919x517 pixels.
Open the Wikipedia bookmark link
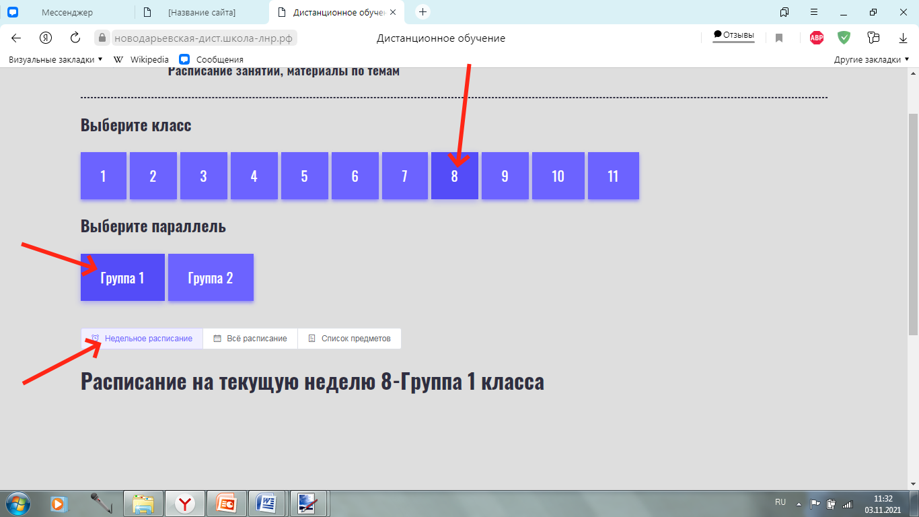pyautogui.click(x=149, y=59)
